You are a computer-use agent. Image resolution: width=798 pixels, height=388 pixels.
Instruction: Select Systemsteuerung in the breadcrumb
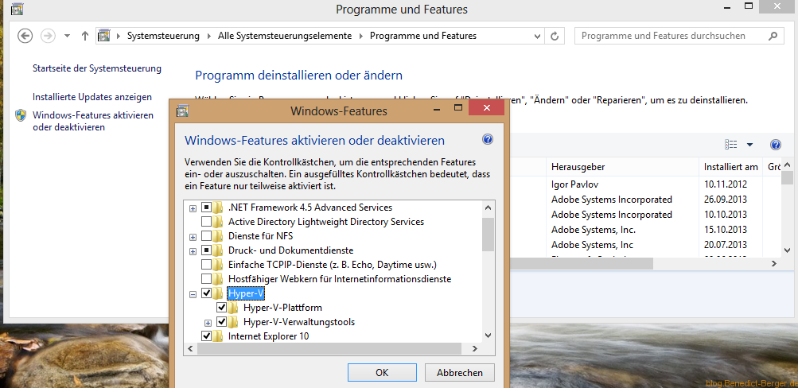pyautogui.click(x=163, y=36)
